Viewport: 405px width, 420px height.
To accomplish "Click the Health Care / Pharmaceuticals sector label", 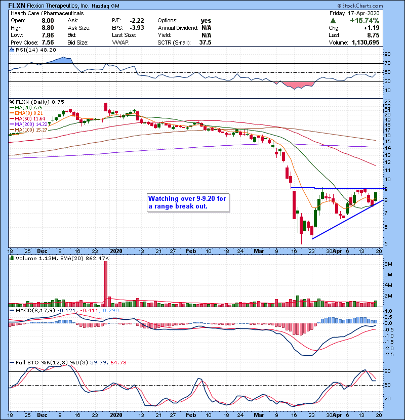I will [x=47, y=13].
